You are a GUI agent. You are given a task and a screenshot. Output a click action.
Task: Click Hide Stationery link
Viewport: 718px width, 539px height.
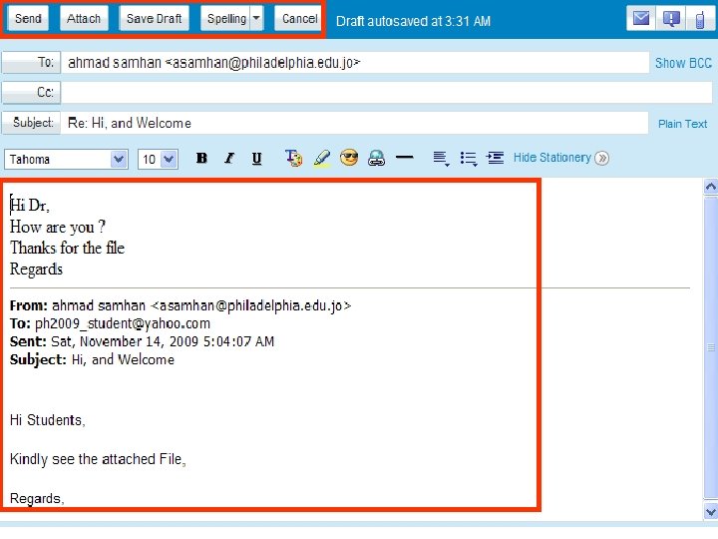tap(551, 158)
